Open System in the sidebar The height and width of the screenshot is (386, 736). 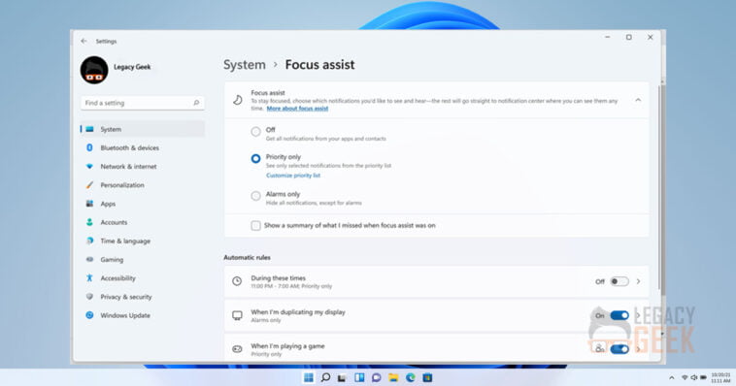point(143,129)
